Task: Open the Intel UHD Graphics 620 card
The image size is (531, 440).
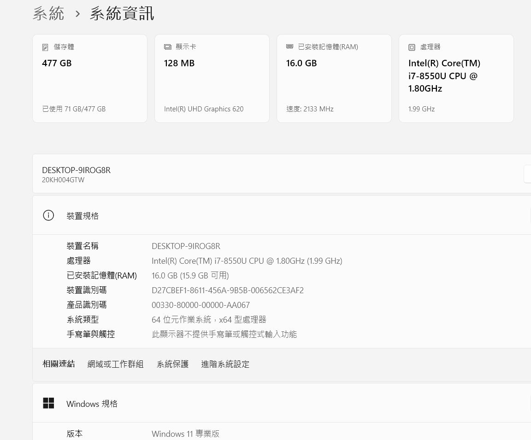Action: coord(212,78)
